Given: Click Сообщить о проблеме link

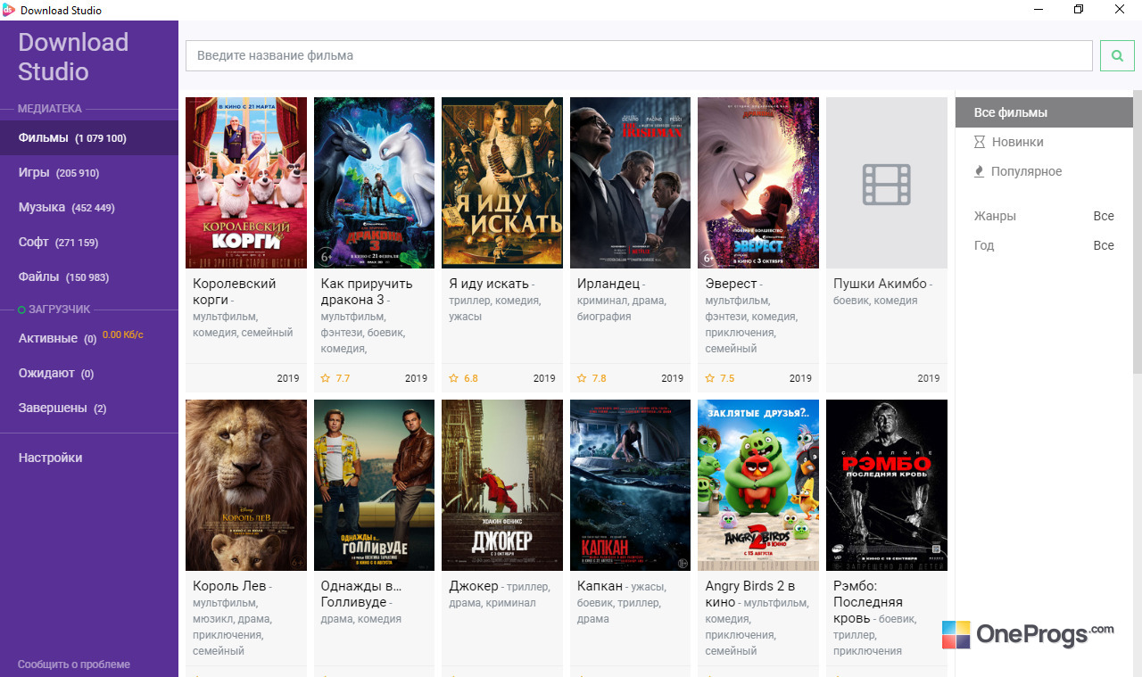Looking at the screenshot, I should click(74, 665).
